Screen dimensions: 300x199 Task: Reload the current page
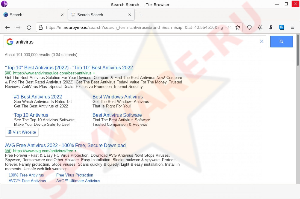click(x=29, y=27)
